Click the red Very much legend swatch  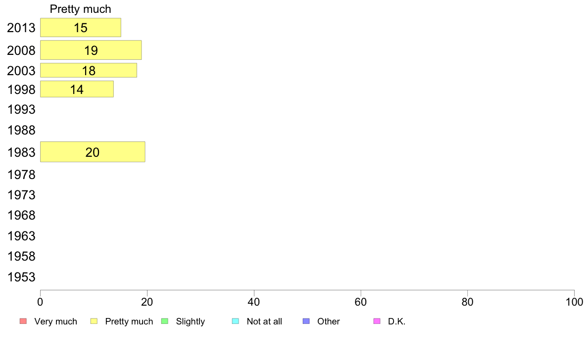(23, 321)
